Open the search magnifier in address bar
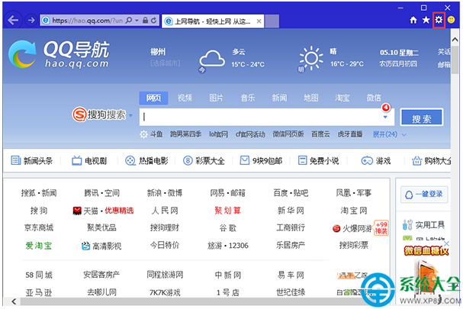Screen dimensions: 463x309 point(129,21)
